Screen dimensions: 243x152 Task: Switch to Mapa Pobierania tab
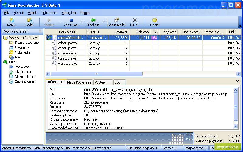[79, 82]
